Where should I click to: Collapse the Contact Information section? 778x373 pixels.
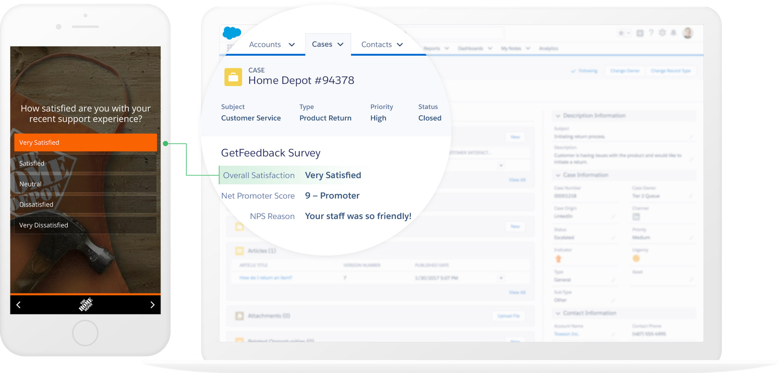click(x=558, y=313)
